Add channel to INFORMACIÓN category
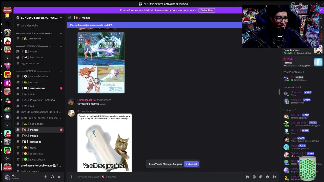 [x=61, y=47]
